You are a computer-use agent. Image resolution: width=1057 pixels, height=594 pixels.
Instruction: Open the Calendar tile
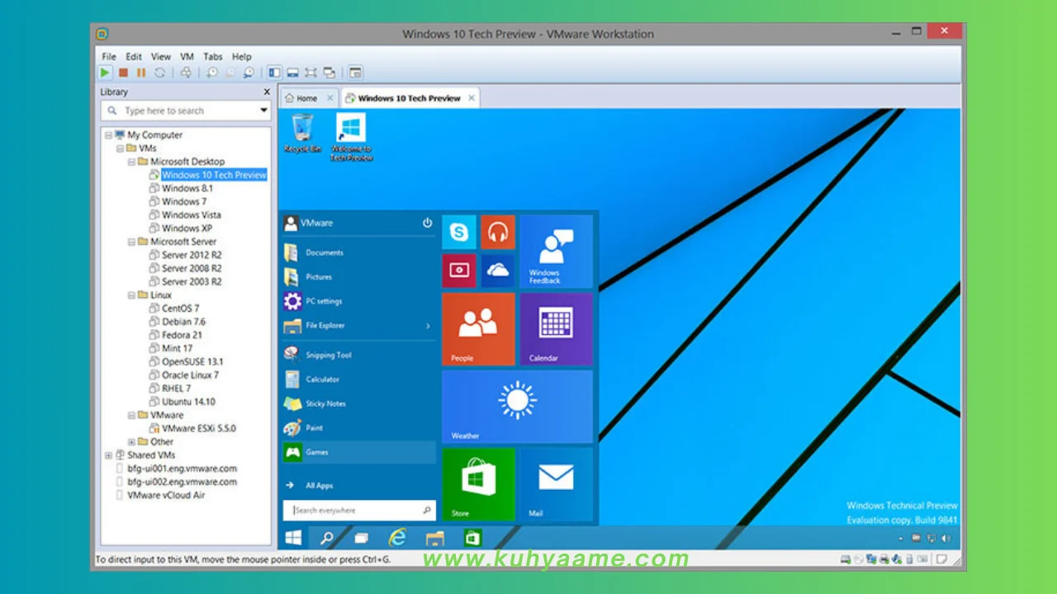pyautogui.click(x=556, y=329)
